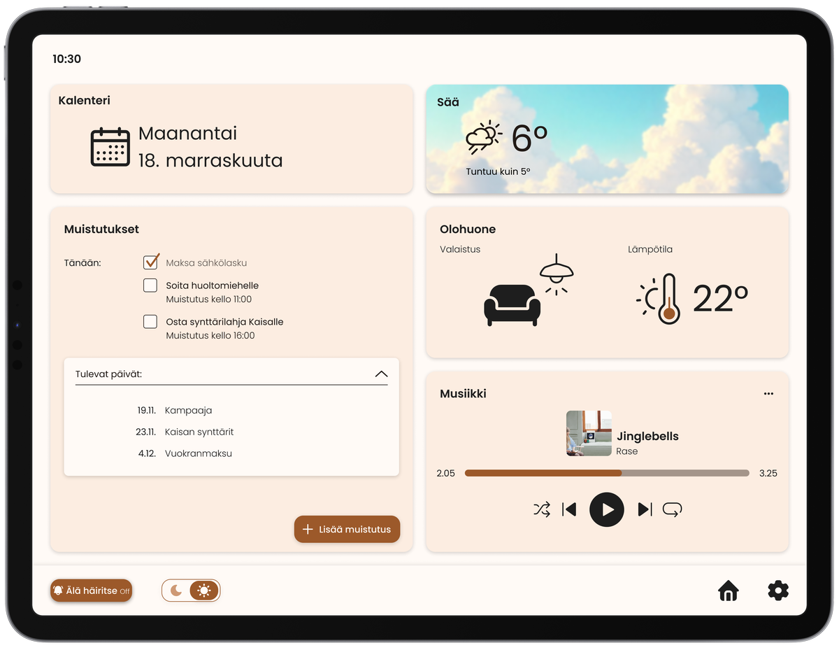839x650 pixels.
Task: Uncheck Maksa sähkölasku reminder
Action: click(x=151, y=262)
